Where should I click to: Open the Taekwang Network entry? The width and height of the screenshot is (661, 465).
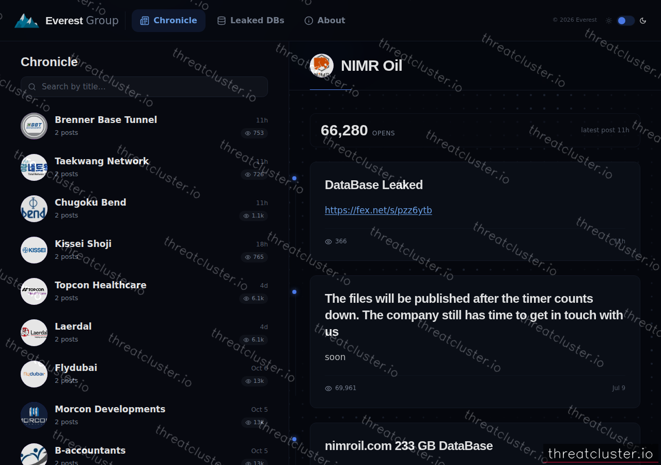tap(144, 167)
